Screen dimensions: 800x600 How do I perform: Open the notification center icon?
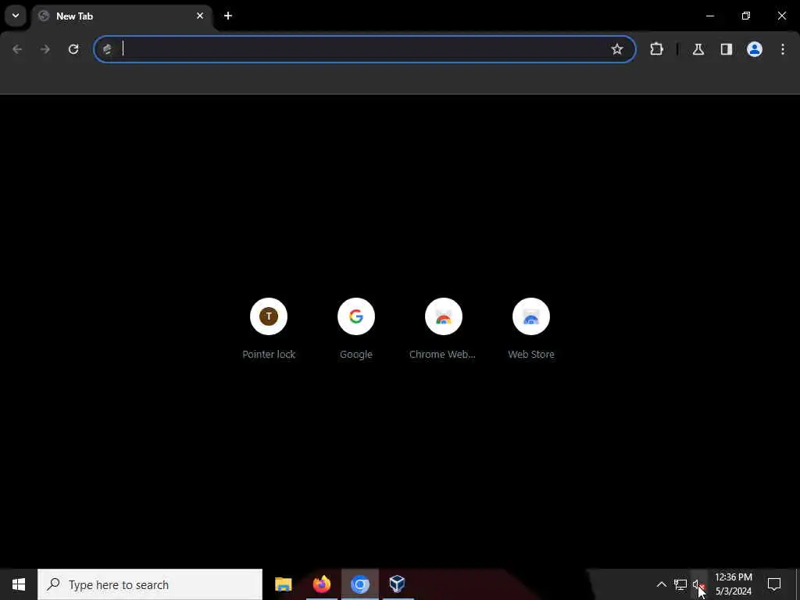(x=774, y=584)
